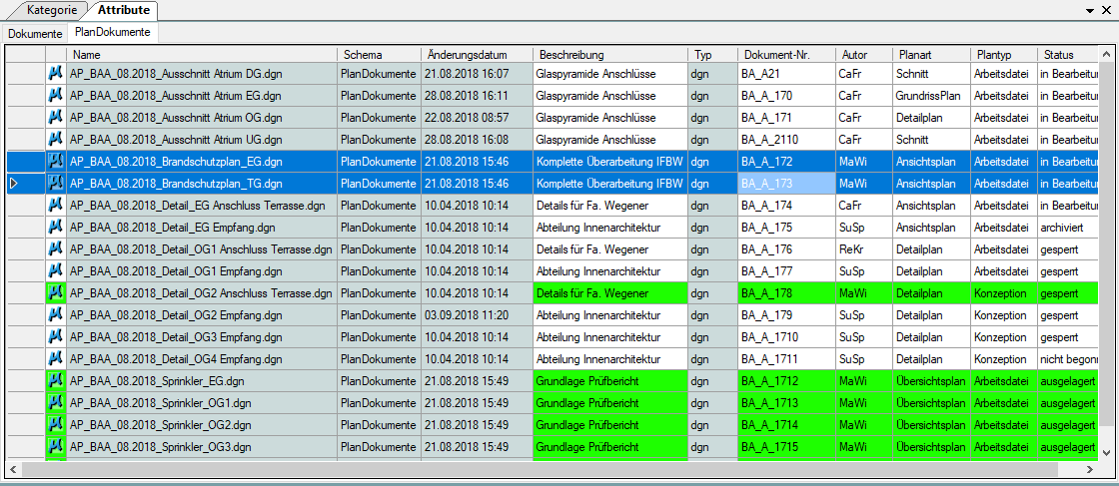The width and height of the screenshot is (1119, 486).
Task: Click file icon of Detail_OG4 Empfang.dgn
Action: pyautogui.click(x=56, y=359)
